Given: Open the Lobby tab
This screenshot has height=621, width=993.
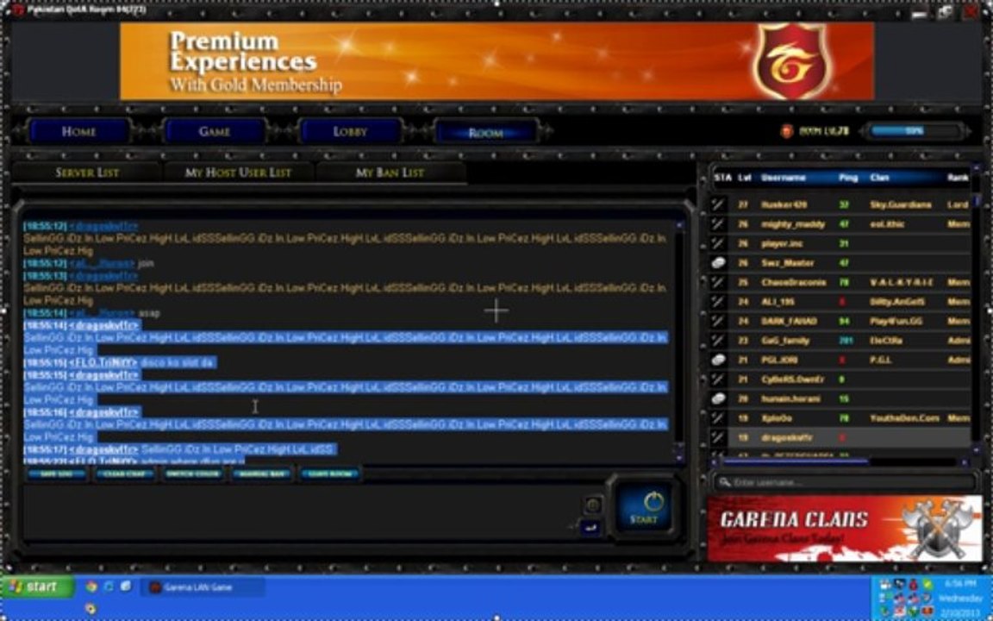Looking at the screenshot, I should tap(350, 132).
